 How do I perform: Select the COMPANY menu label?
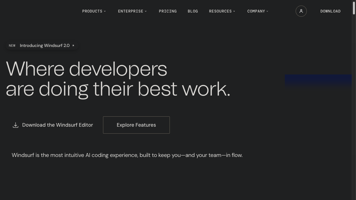point(256,11)
